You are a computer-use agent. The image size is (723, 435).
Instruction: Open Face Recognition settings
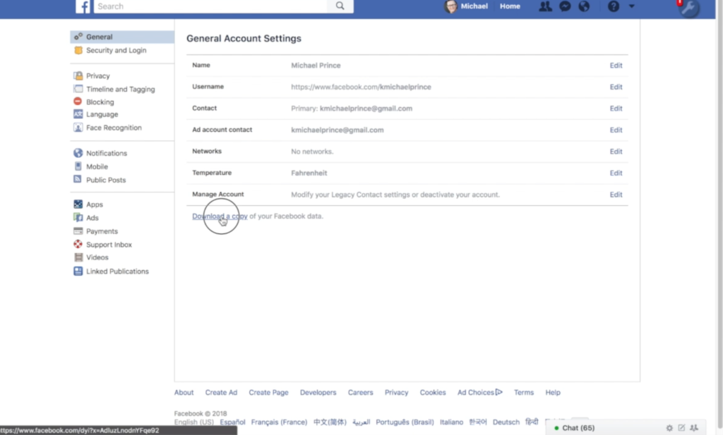pos(114,128)
